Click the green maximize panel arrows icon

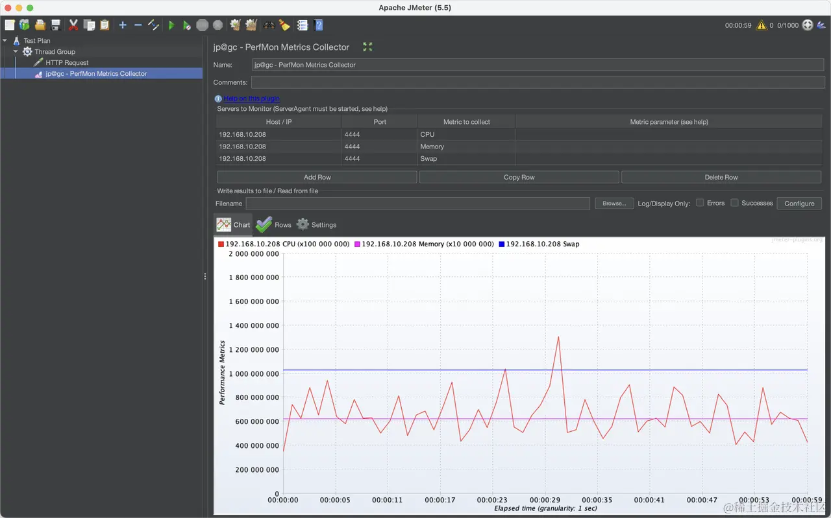pyautogui.click(x=367, y=47)
